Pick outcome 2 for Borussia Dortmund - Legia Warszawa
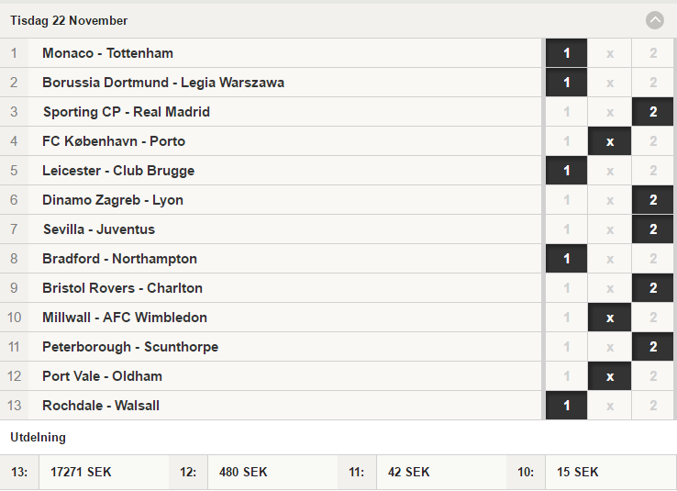677x491 pixels. pos(653,83)
